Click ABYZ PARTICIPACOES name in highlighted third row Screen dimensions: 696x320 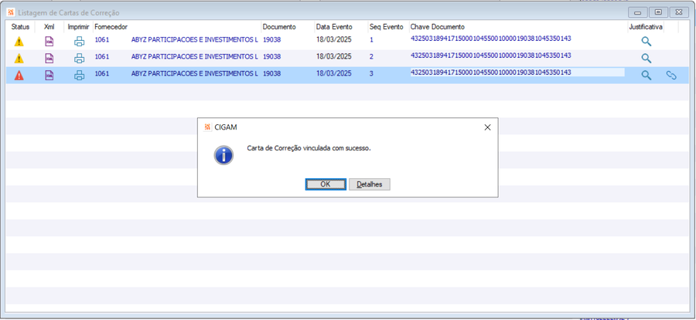click(194, 73)
